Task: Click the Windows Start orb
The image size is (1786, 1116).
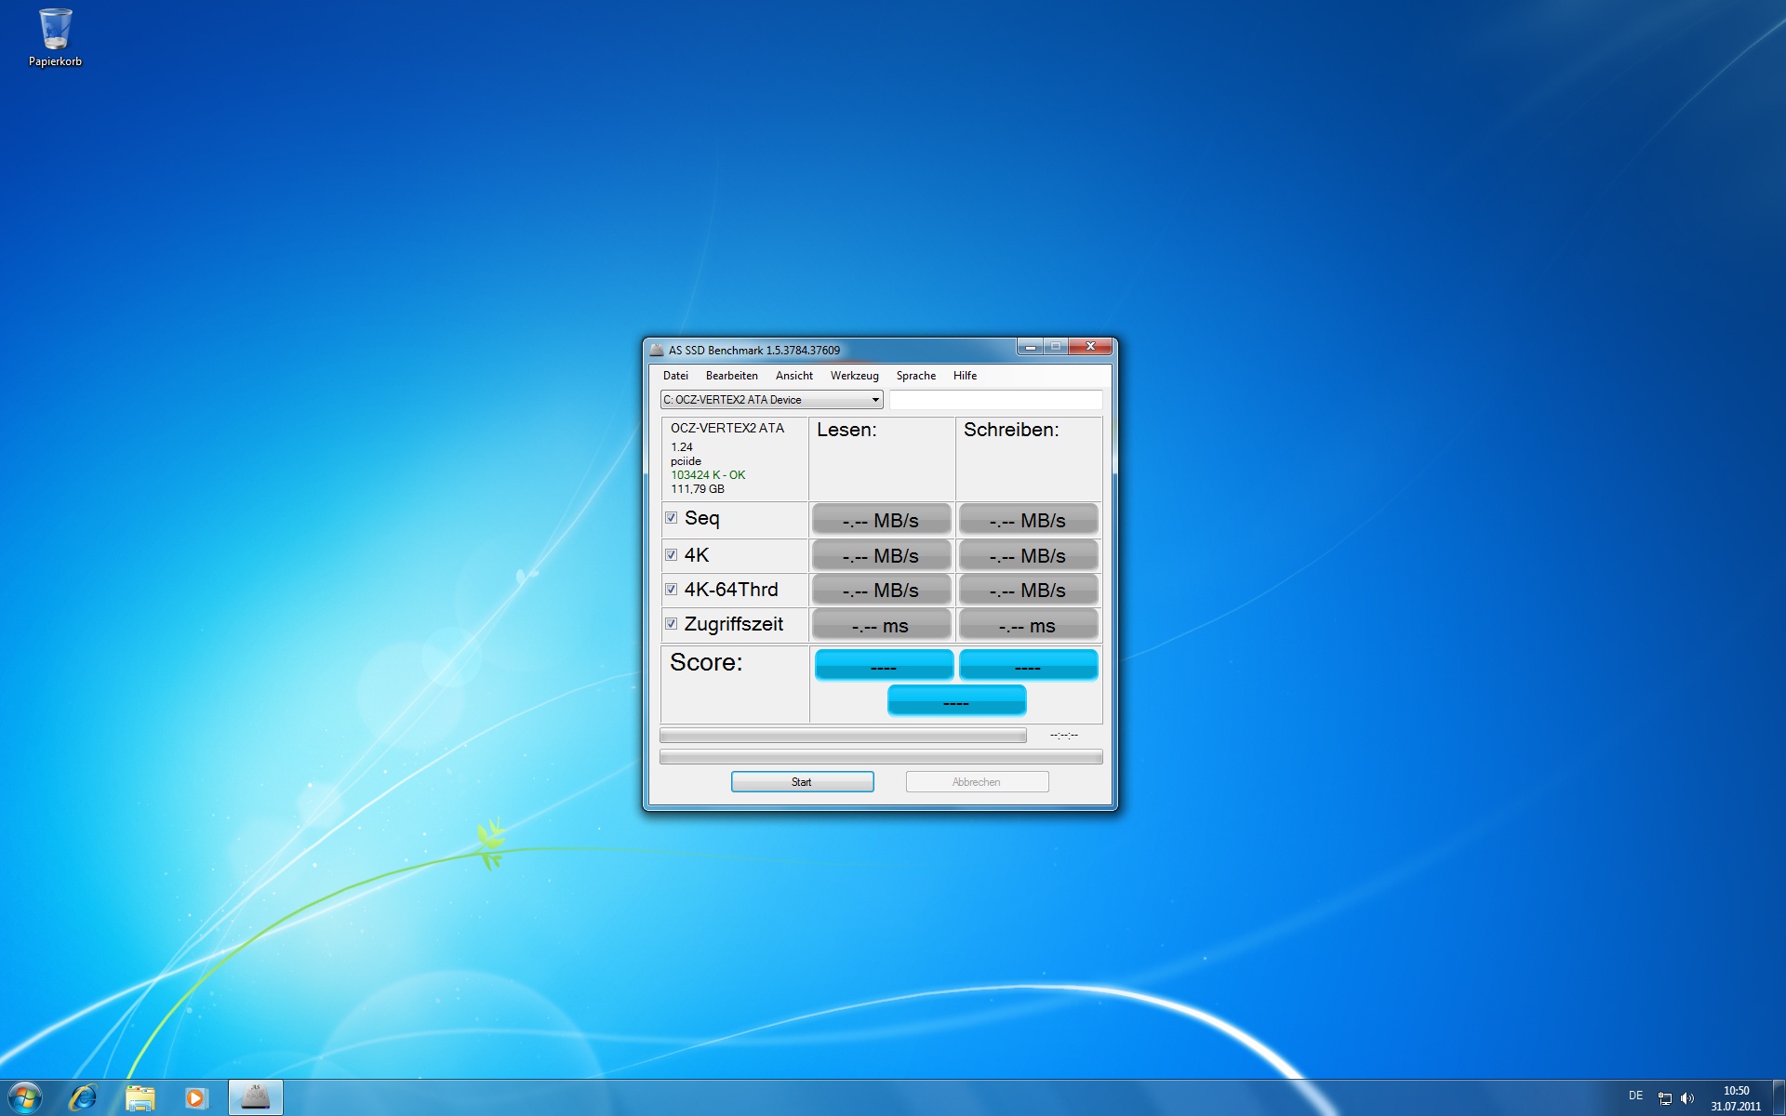Action: (25, 1097)
